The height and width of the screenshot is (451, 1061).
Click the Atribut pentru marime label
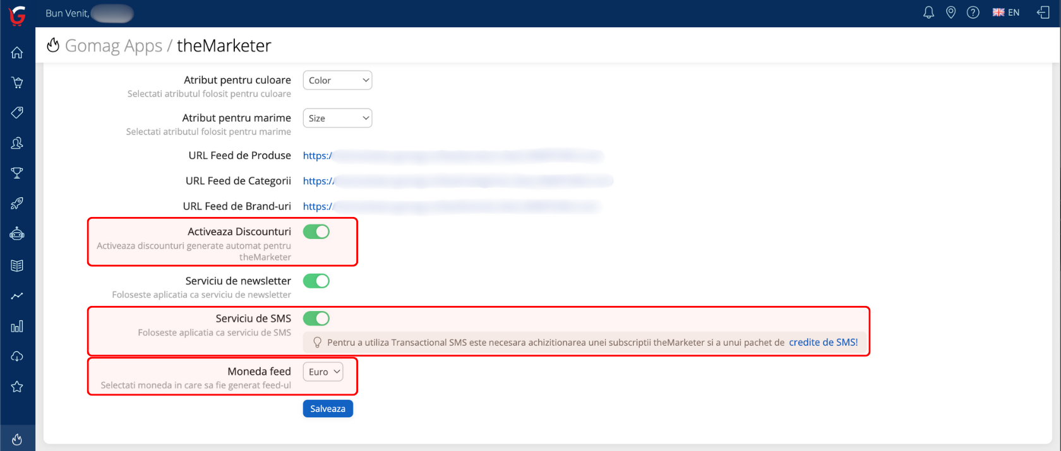pyautogui.click(x=237, y=118)
